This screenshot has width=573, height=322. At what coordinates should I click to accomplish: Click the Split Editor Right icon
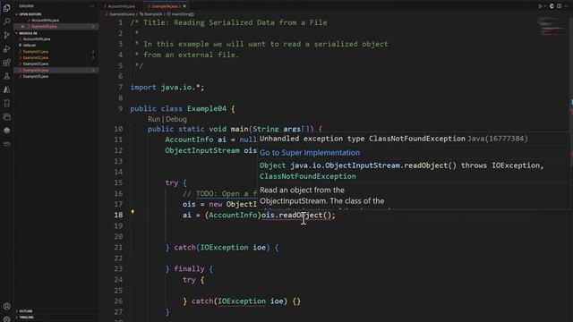(559, 6)
